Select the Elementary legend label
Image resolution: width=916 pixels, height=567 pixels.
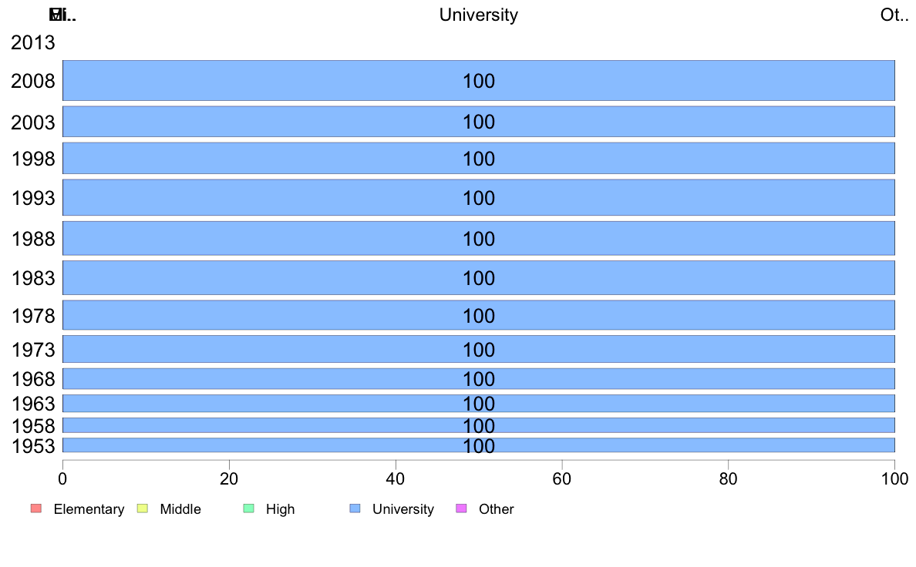tap(89, 509)
